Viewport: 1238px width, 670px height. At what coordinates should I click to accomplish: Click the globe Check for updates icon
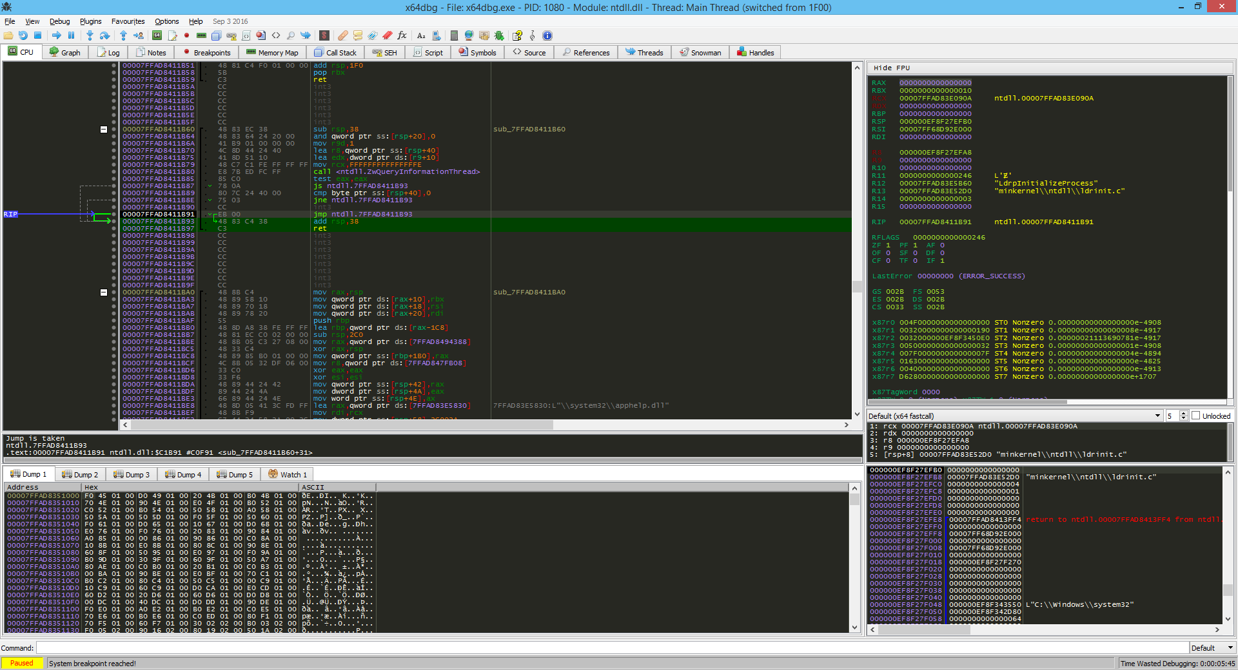469,35
